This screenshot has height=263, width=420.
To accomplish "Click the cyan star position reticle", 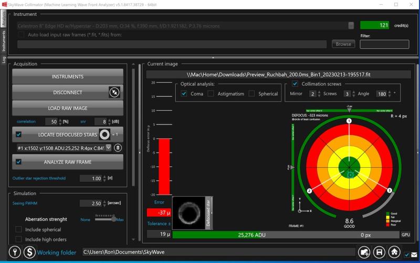I will click(x=350, y=175).
